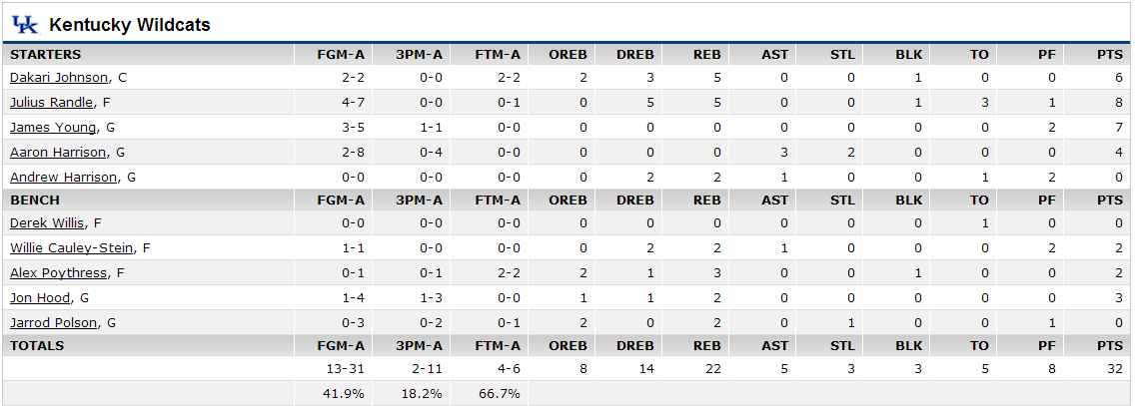Image resolution: width=1137 pixels, height=406 pixels.
Task: Open Julius Randle's player link
Action: pyautogui.click(x=52, y=103)
